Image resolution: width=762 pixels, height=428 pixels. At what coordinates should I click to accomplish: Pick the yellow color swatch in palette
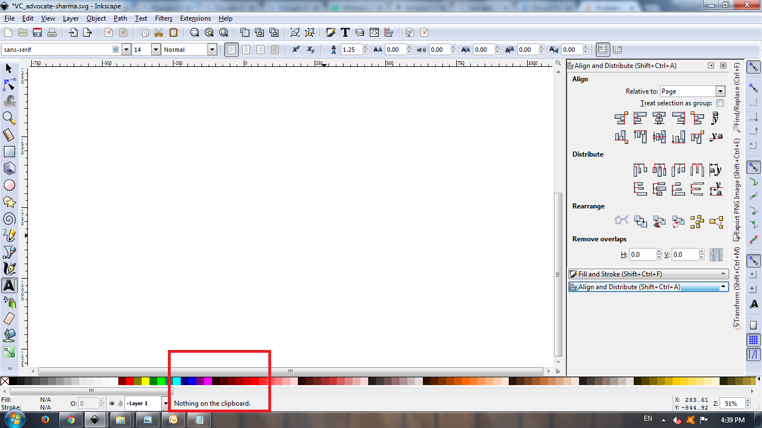(146, 381)
